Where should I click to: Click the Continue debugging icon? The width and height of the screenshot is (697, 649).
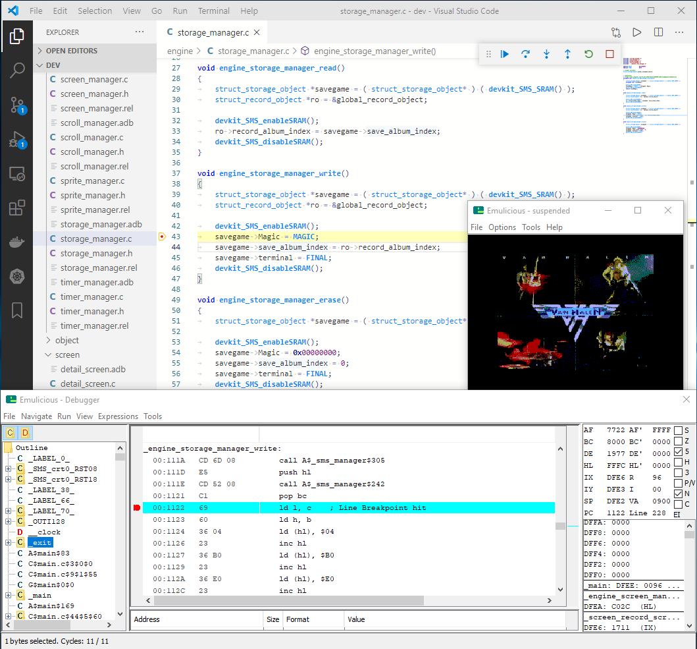504,54
